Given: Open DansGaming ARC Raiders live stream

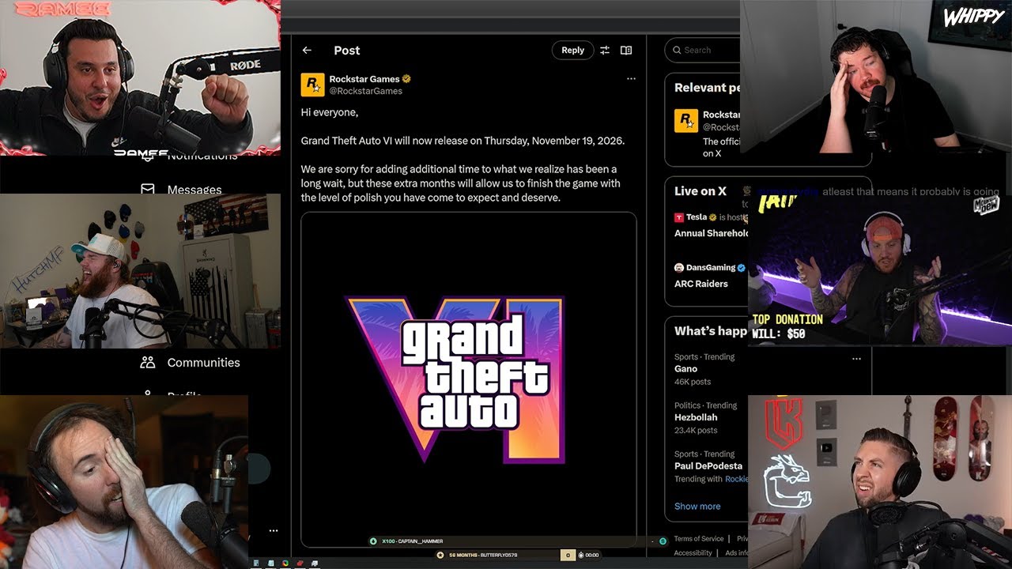Looking at the screenshot, I should [x=709, y=275].
